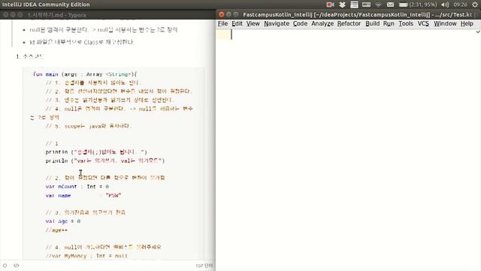Click the 'fun main' line in Typora
The image size is (481, 271).
[x=85, y=74]
